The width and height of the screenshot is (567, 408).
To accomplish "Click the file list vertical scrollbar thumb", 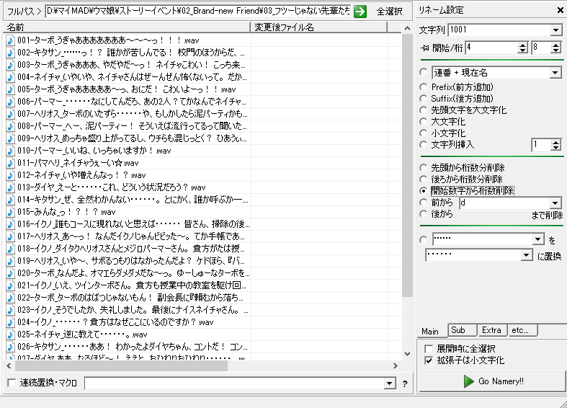I will [x=407, y=166].
